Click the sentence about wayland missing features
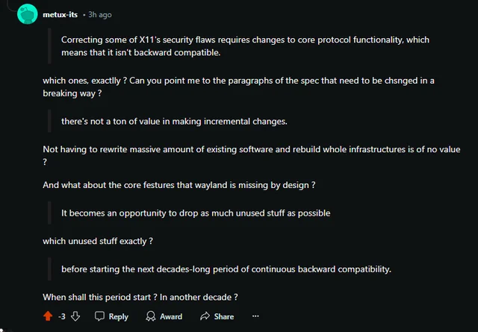This screenshot has width=478, height=332. (x=178, y=185)
